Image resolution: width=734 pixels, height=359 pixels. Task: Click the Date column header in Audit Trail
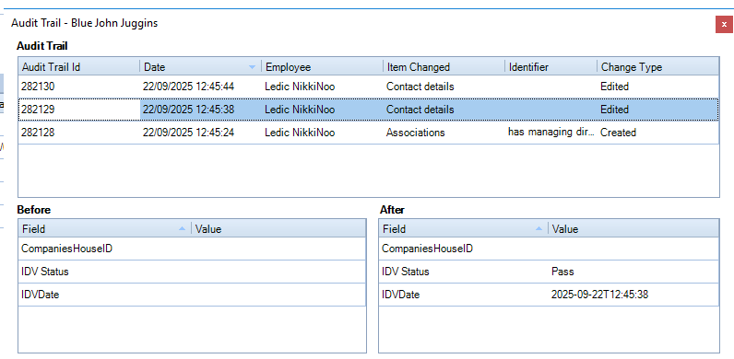click(200, 67)
